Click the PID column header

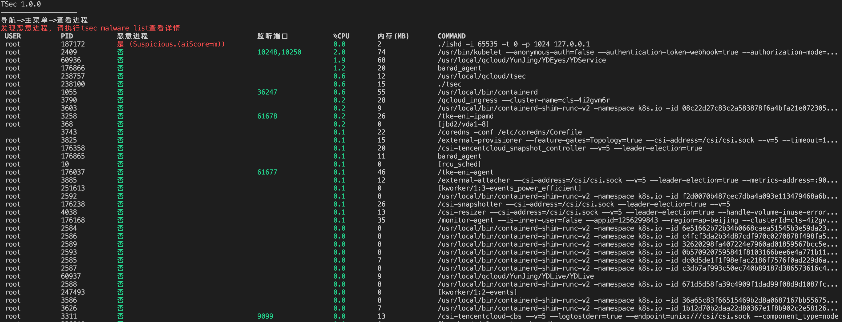(67, 36)
